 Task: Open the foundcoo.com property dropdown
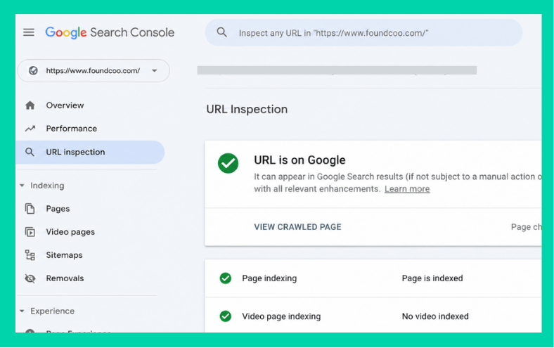94,71
